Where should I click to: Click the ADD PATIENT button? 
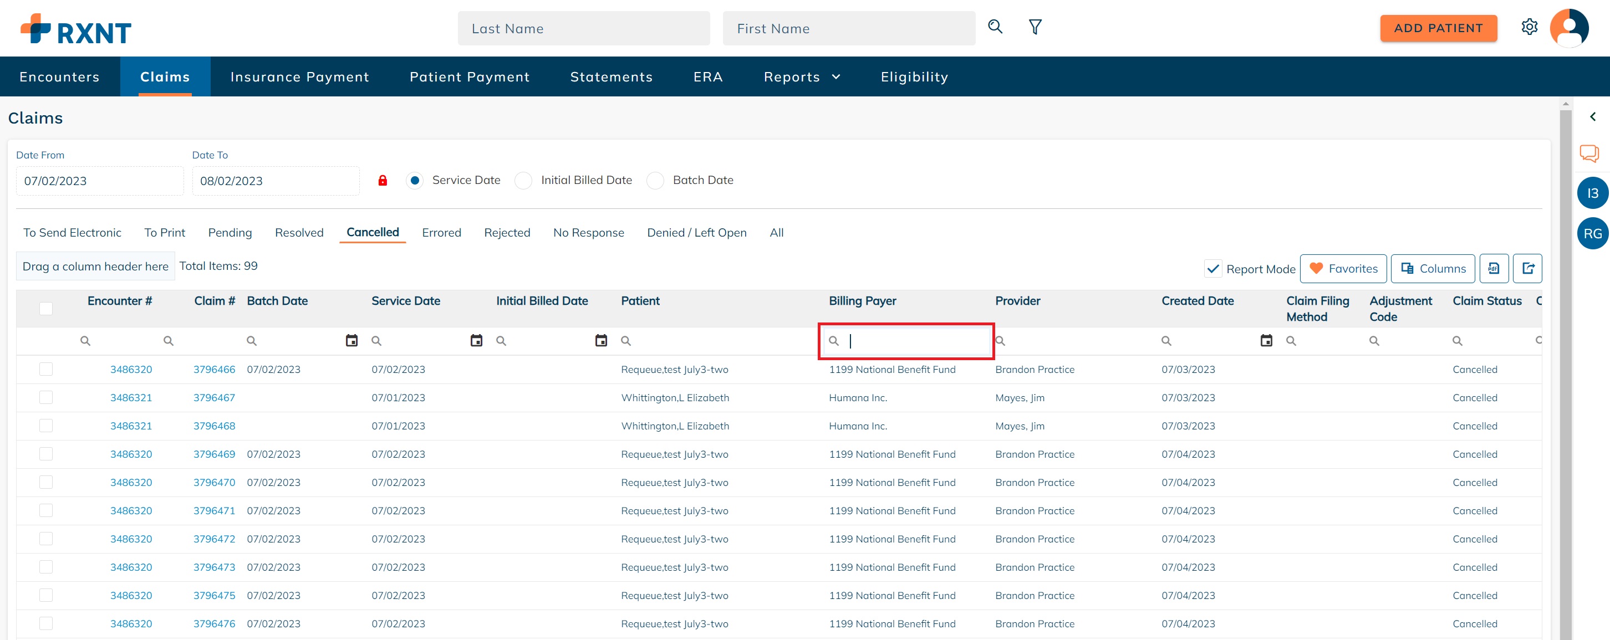point(1438,28)
